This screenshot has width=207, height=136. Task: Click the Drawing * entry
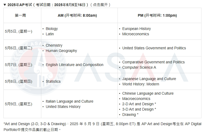pos(130,115)
